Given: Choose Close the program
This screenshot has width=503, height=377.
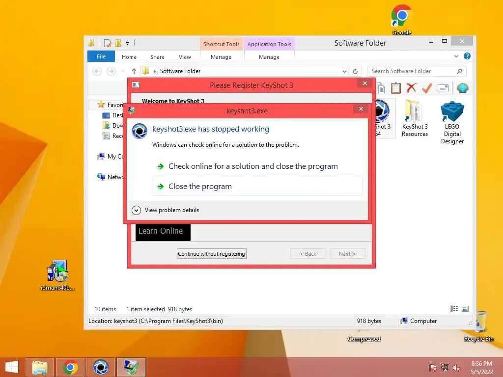Looking at the screenshot, I should coord(257,186).
